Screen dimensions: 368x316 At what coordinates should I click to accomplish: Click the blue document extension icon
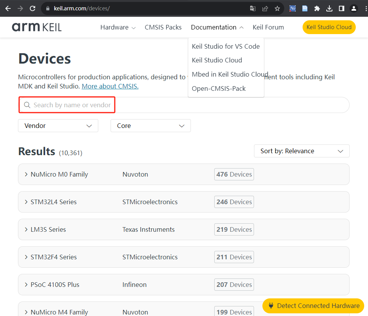pos(305,9)
